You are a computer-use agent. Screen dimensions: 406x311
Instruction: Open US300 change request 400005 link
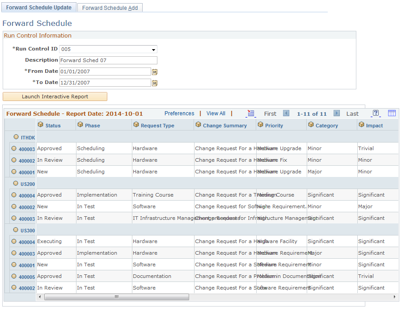27,277
